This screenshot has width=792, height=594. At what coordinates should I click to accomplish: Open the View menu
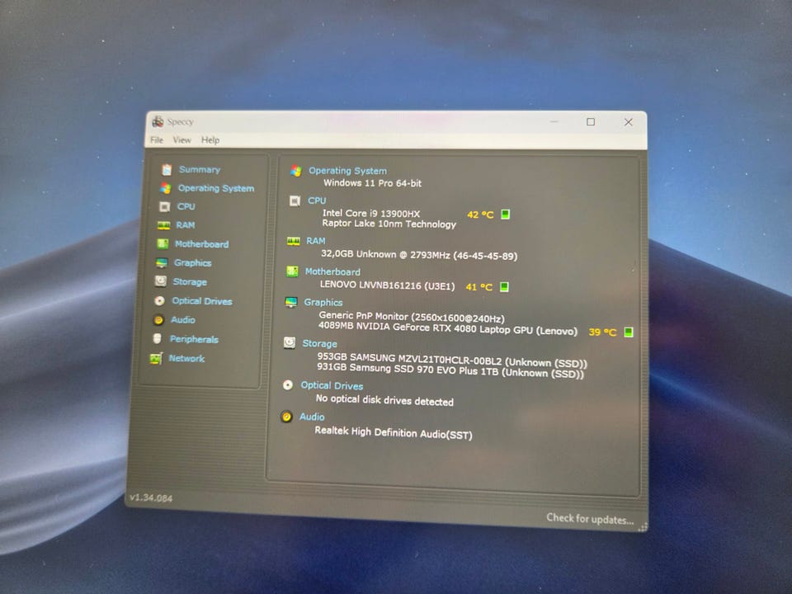(x=181, y=140)
